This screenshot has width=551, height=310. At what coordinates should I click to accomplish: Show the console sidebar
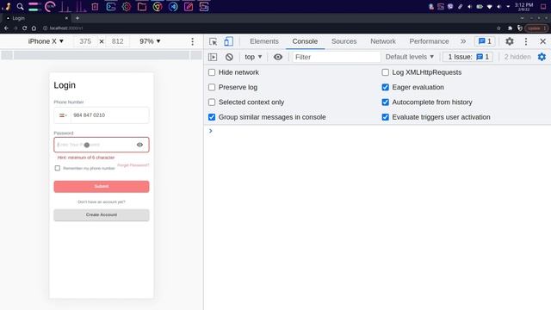[213, 57]
